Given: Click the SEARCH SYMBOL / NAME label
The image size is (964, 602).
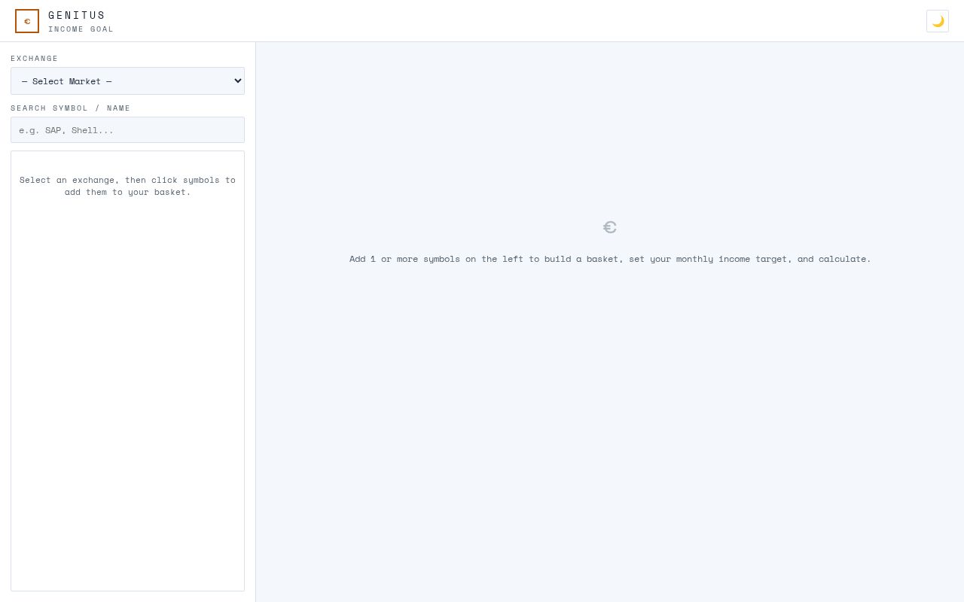Looking at the screenshot, I should pos(70,108).
